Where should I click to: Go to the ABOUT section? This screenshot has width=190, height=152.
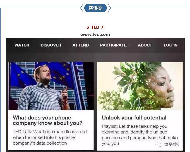(145, 45)
